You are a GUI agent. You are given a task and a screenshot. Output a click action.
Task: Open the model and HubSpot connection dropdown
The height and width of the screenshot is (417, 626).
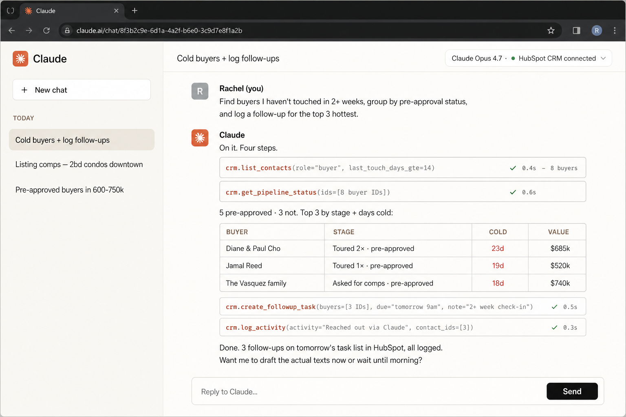(x=528, y=59)
